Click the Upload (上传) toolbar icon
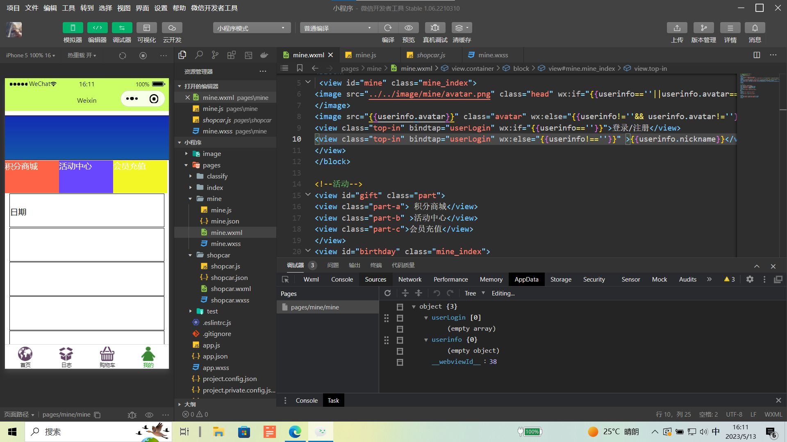The image size is (787, 442). (x=677, y=28)
